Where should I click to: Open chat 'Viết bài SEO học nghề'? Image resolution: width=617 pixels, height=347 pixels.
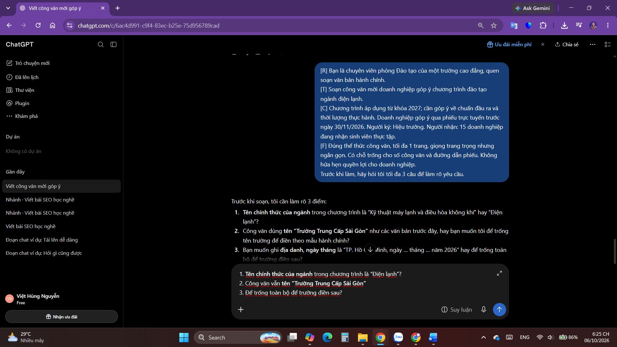[61, 226]
